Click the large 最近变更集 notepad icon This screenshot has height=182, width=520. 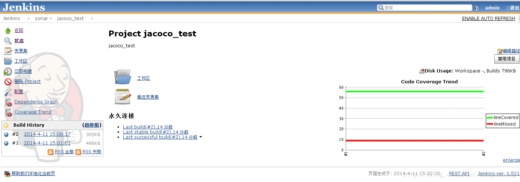tap(123, 96)
